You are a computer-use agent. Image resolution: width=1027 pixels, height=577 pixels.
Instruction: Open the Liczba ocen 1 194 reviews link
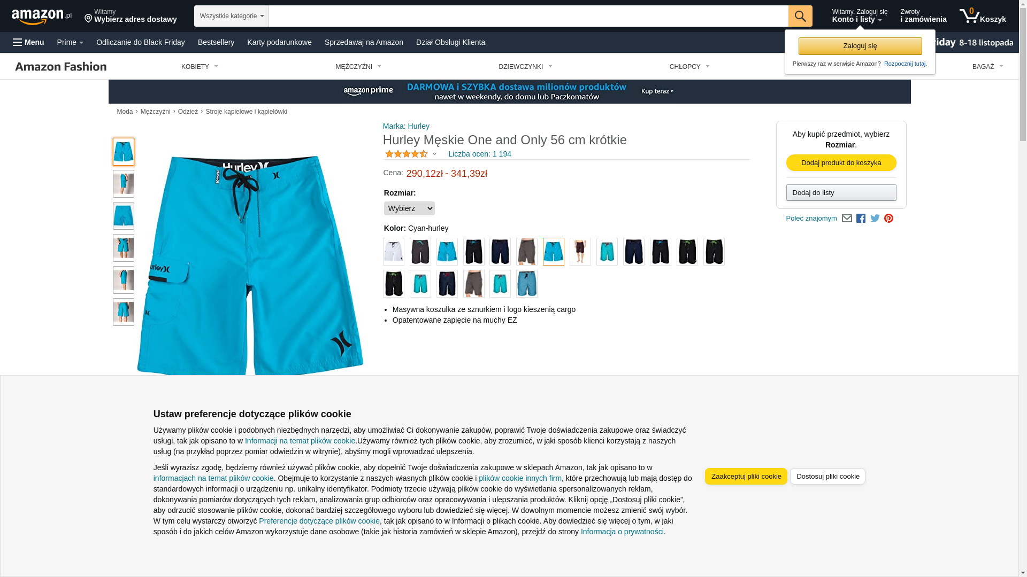click(x=479, y=154)
